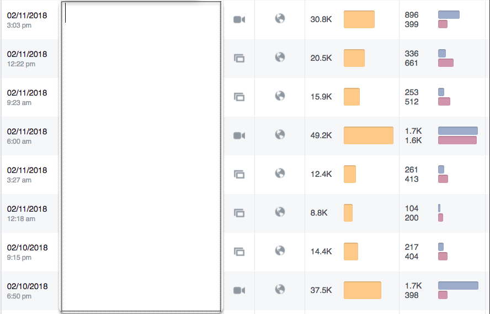Click the album icon for the 02/10/2018 9:15 pm post

click(x=239, y=252)
